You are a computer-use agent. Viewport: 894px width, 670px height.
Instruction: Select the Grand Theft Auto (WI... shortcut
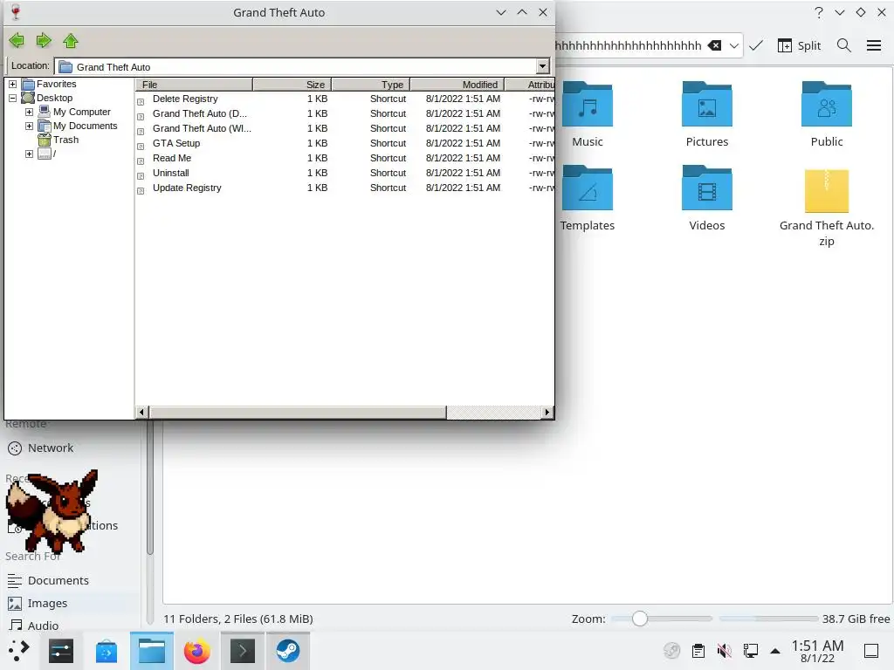click(x=202, y=128)
